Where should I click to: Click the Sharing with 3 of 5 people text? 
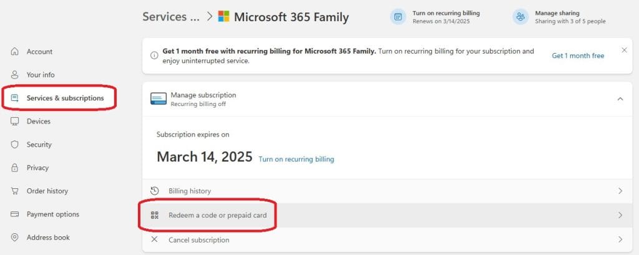pos(570,21)
